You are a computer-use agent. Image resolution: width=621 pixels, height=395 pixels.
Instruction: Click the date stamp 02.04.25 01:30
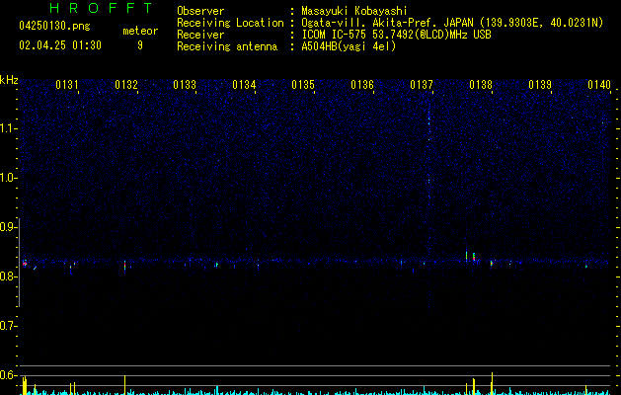pos(60,45)
